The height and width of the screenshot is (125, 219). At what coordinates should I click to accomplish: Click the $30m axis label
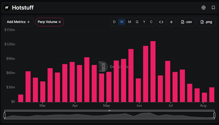10,87
